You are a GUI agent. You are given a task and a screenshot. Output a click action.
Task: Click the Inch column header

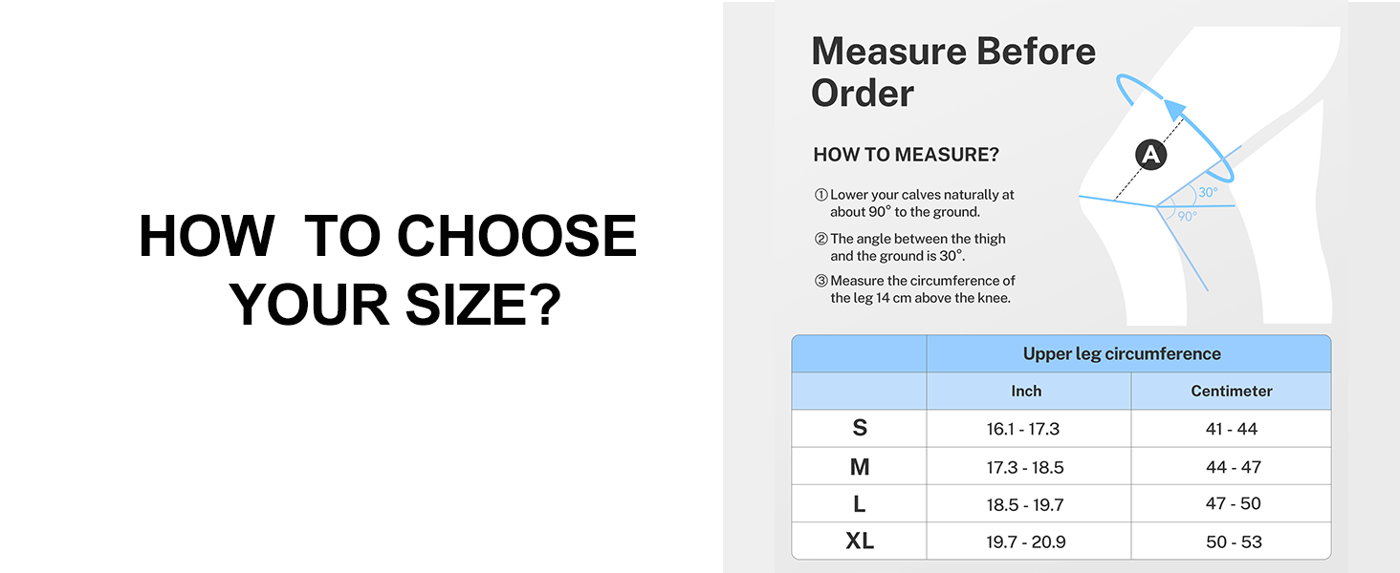pyautogui.click(x=1026, y=392)
